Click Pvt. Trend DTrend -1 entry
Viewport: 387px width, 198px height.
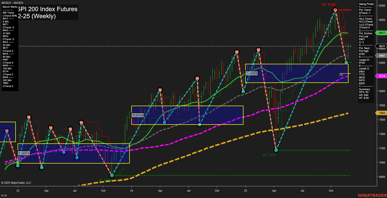click(366, 11)
